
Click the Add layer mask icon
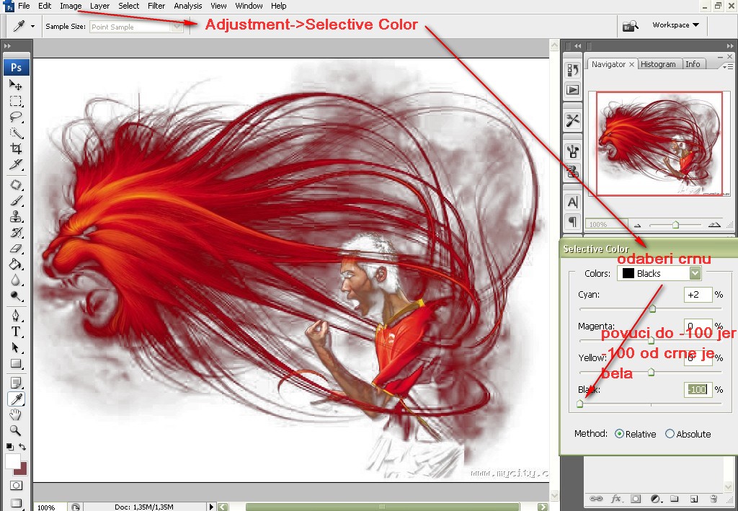pyautogui.click(x=636, y=498)
